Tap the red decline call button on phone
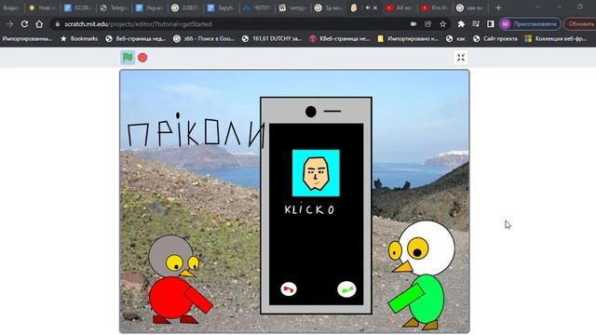The height and width of the screenshot is (335, 596). point(289,289)
